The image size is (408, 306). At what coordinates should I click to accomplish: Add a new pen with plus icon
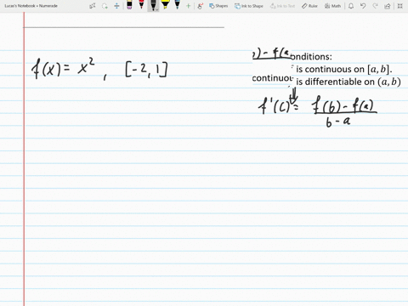tap(188, 6)
